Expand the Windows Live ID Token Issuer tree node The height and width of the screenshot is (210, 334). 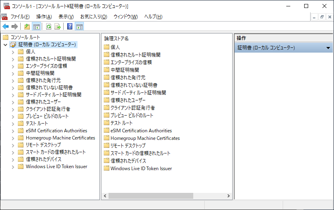(x=13, y=167)
